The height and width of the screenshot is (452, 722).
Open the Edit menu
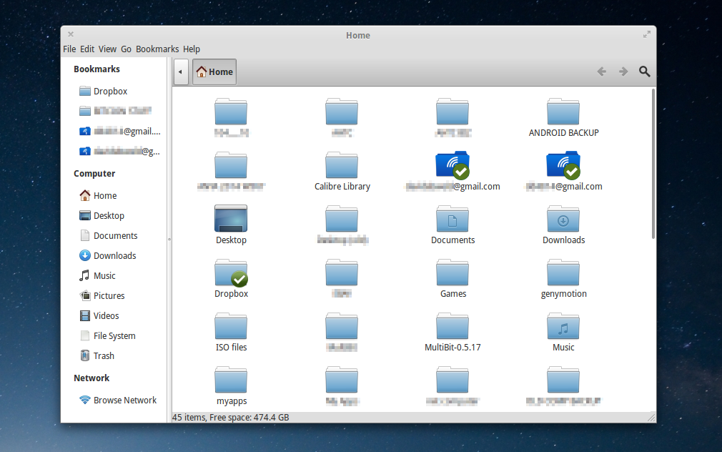pos(87,49)
